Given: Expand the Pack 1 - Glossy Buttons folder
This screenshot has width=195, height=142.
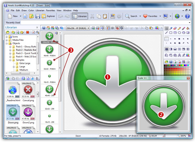Looking at the screenshot, I should coord(10,47).
